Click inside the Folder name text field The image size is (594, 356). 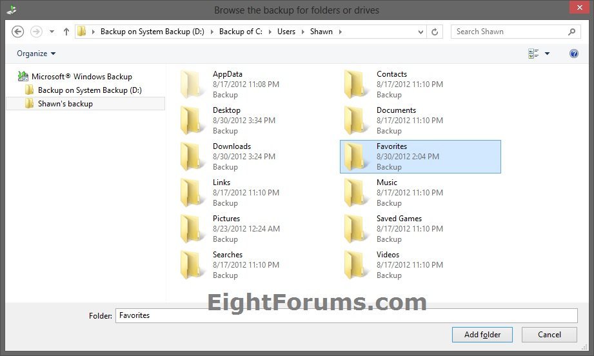coord(346,315)
